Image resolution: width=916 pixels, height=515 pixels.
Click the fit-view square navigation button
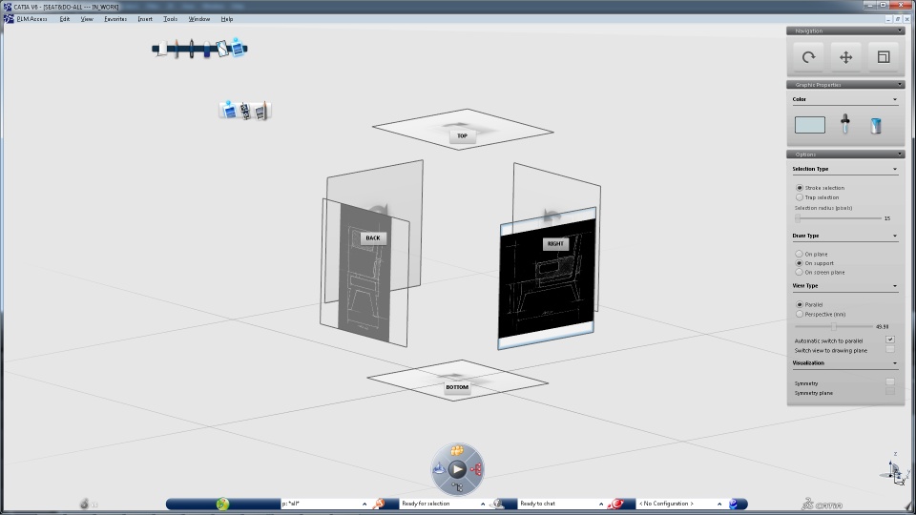click(884, 57)
